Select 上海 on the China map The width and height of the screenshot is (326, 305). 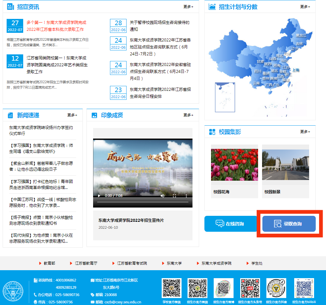pyautogui.click(x=296, y=70)
